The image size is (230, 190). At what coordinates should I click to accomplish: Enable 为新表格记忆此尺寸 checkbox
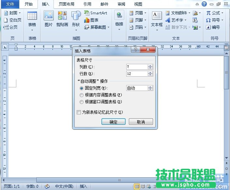point(78,112)
